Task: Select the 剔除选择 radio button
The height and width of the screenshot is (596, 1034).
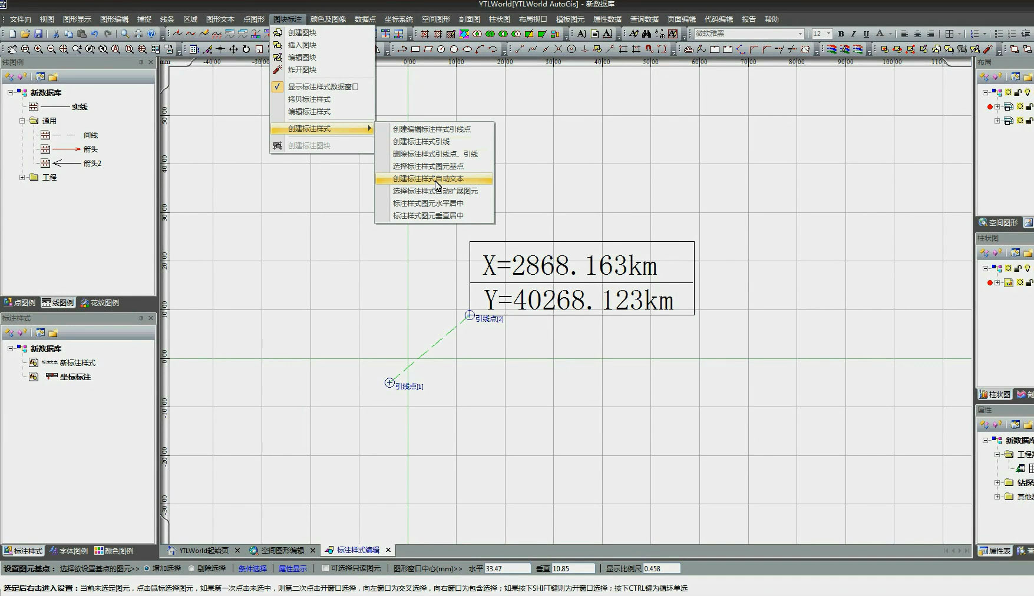Action: (x=191, y=568)
